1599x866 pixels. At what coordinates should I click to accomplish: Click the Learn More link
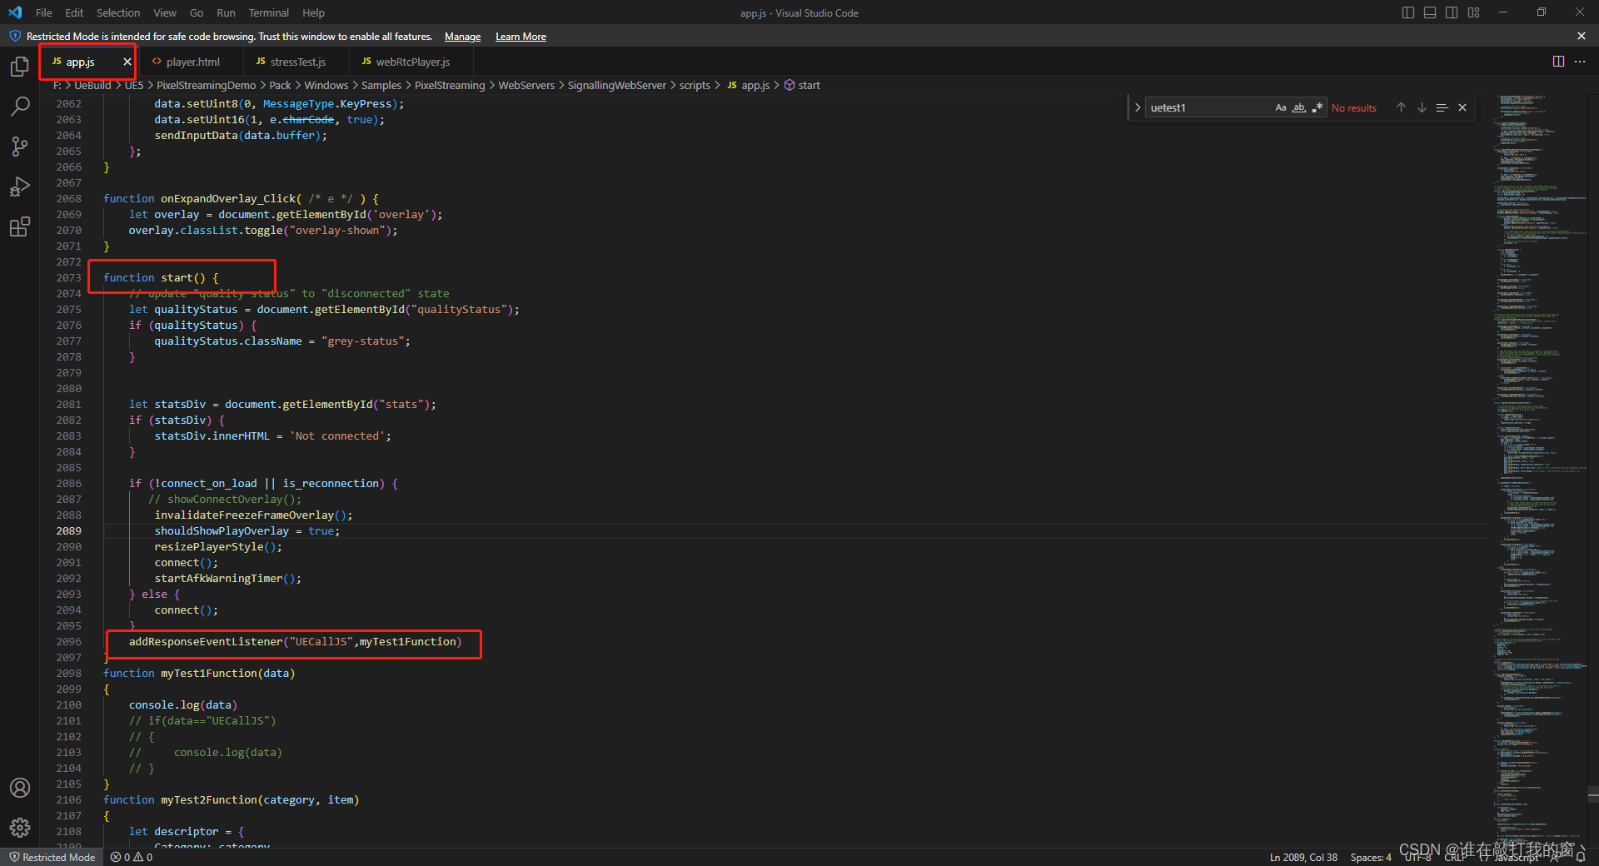[x=521, y=37]
